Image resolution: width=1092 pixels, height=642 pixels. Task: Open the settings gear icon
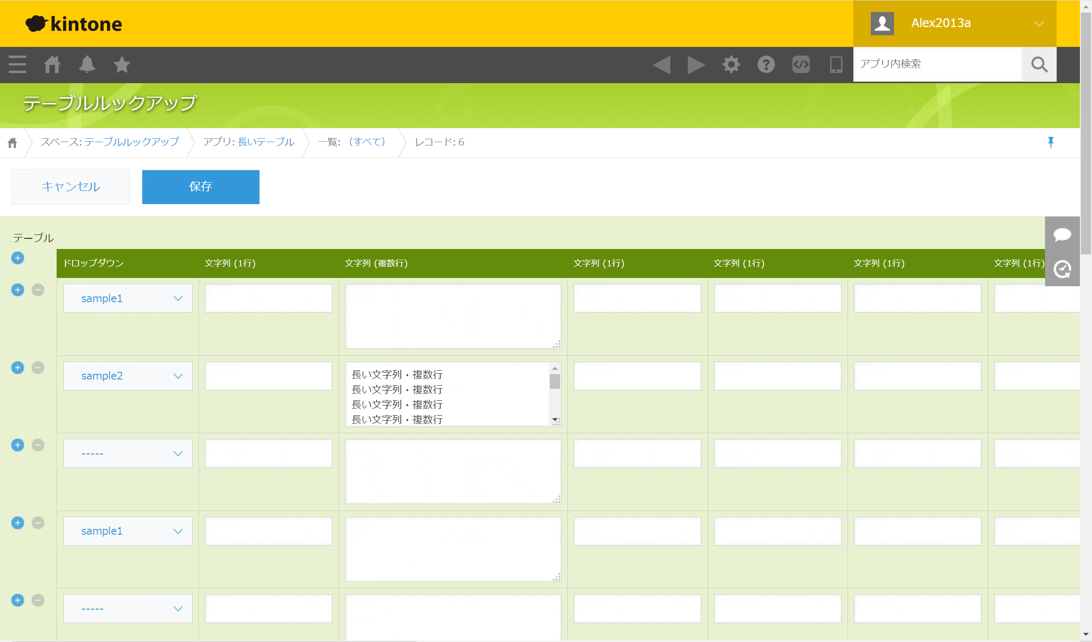tap(731, 64)
